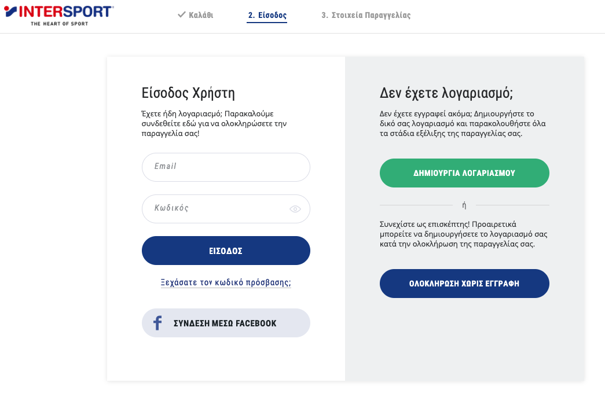Click the text starting Συνεχίστε ως επισκέπτης
The image size is (605, 401).
click(x=463, y=234)
